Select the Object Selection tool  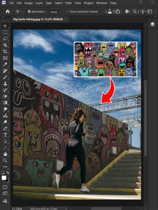pos(5,45)
